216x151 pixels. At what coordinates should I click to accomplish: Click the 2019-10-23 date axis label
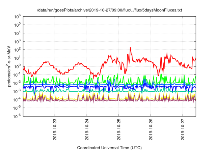tap(55, 129)
